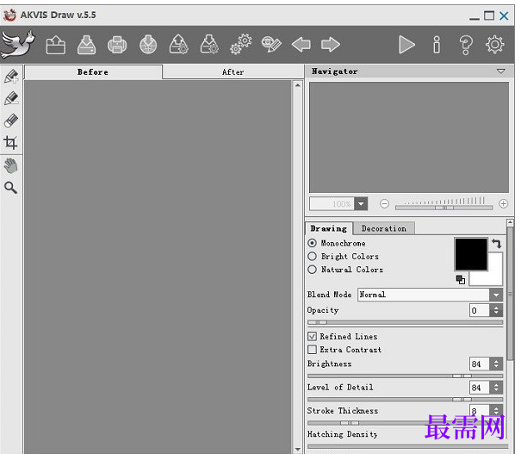521x454 pixels.
Task: Click the Level of Detail slider
Action: pyautogui.click(x=405, y=399)
